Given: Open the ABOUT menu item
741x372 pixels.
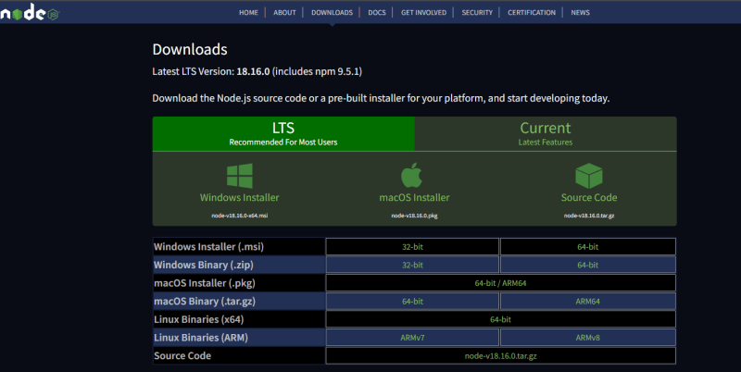Looking at the screenshot, I should coord(284,13).
